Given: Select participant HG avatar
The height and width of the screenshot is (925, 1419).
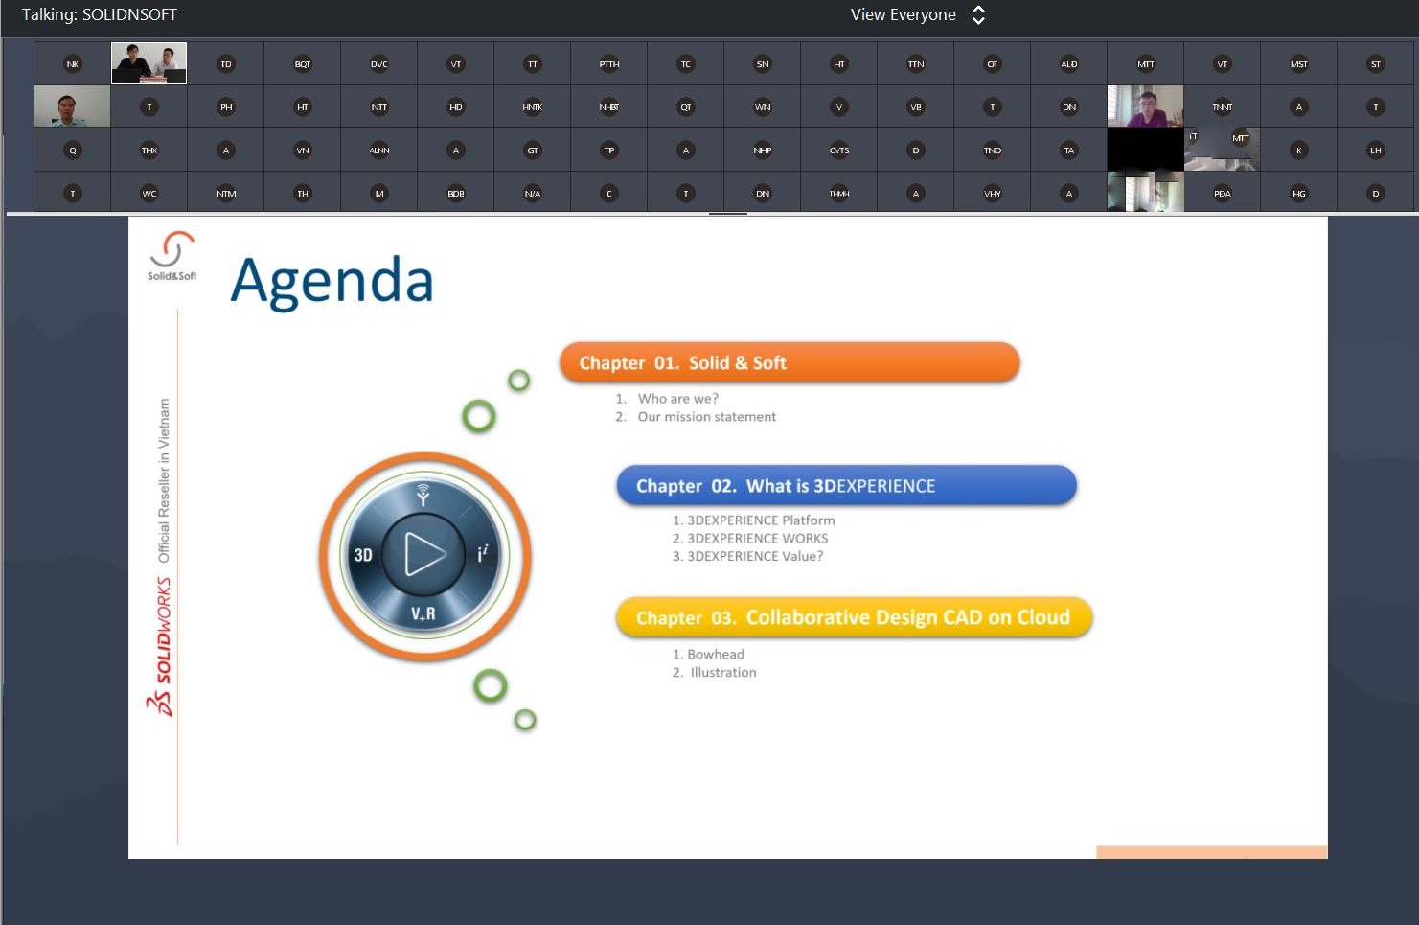Looking at the screenshot, I should coord(1299,194).
